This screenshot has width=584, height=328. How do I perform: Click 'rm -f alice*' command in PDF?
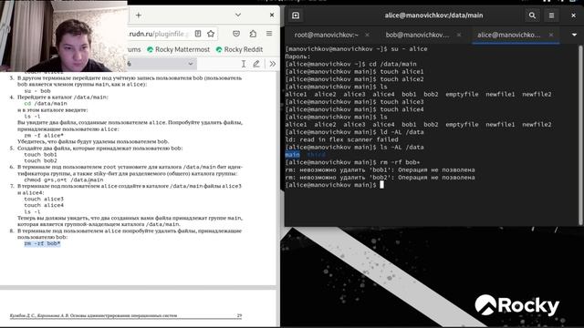pyautogui.click(x=44, y=136)
